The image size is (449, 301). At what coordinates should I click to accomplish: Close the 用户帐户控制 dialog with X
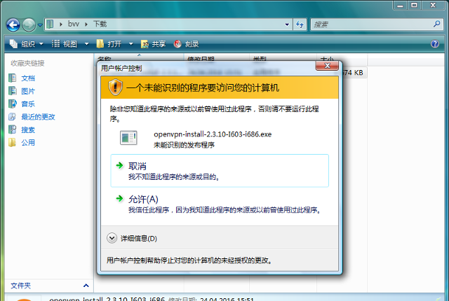click(327, 66)
